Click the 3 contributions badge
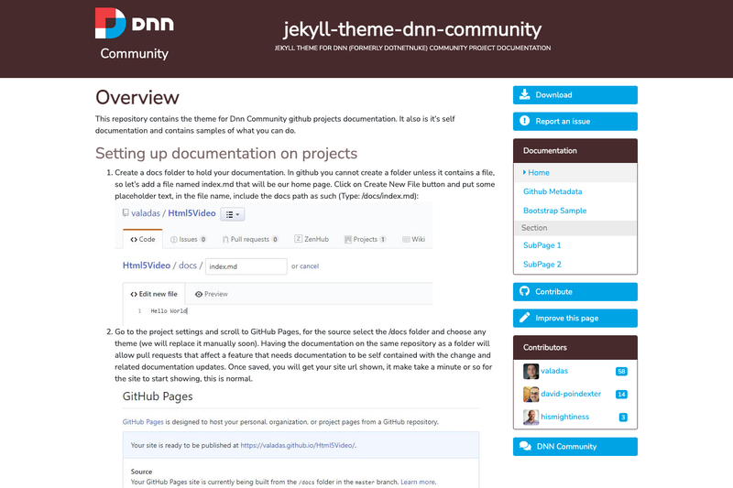This screenshot has height=488, width=733. 623,418
